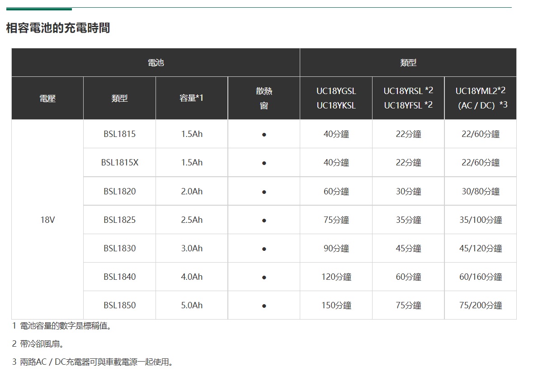Viewport: 538px width, 386px height.
Task: Click the UC18YGSL UC18YKSL column header
Action: point(336,98)
